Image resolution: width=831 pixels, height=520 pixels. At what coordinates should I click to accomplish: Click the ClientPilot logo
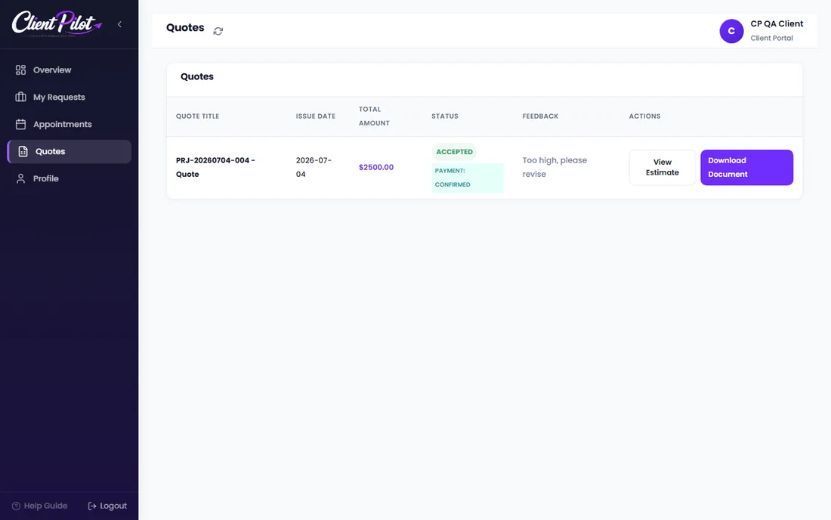(x=57, y=24)
